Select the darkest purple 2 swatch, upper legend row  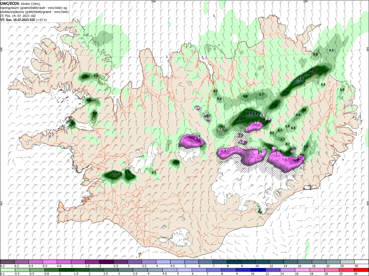pos(106,262)
